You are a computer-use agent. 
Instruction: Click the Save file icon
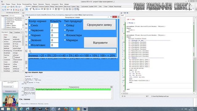(11, 7)
